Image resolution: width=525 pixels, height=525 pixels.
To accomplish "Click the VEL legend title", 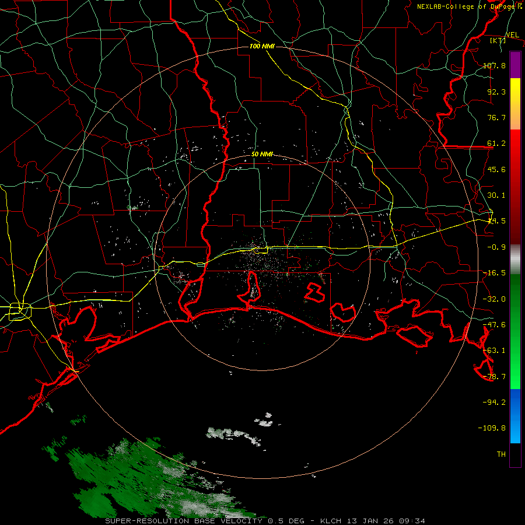I will [512, 35].
